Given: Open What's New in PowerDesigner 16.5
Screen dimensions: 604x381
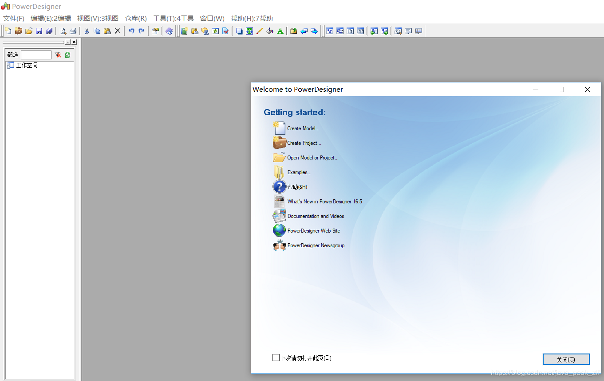Looking at the screenshot, I should [325, 202].
